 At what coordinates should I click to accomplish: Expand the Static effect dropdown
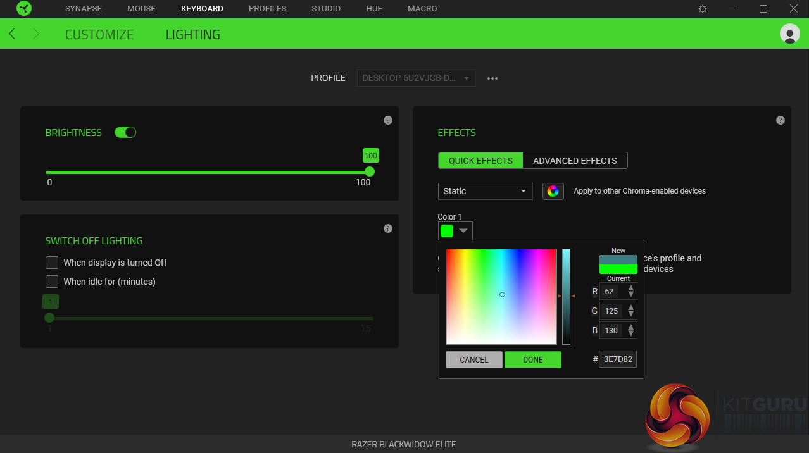(x=485, y=191)
